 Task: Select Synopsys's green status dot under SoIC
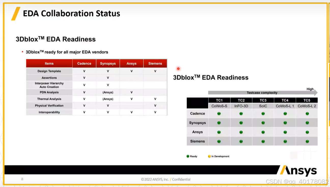[x=263, y=123]
